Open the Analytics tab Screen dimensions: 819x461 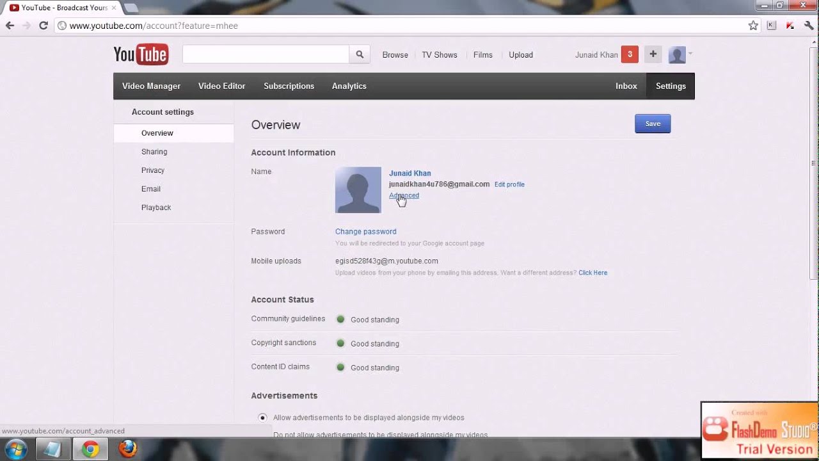point(349,86)
